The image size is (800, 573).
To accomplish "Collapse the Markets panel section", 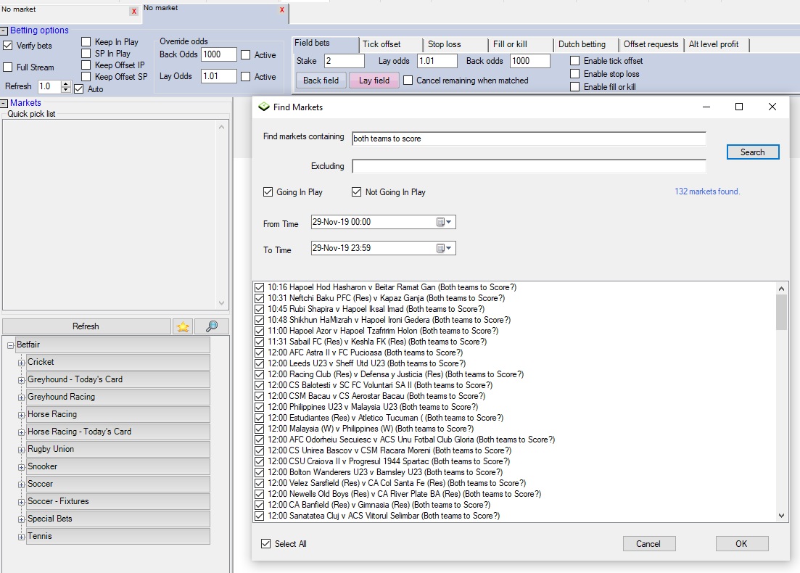I will pyautogui.click(x=4, y=103).
